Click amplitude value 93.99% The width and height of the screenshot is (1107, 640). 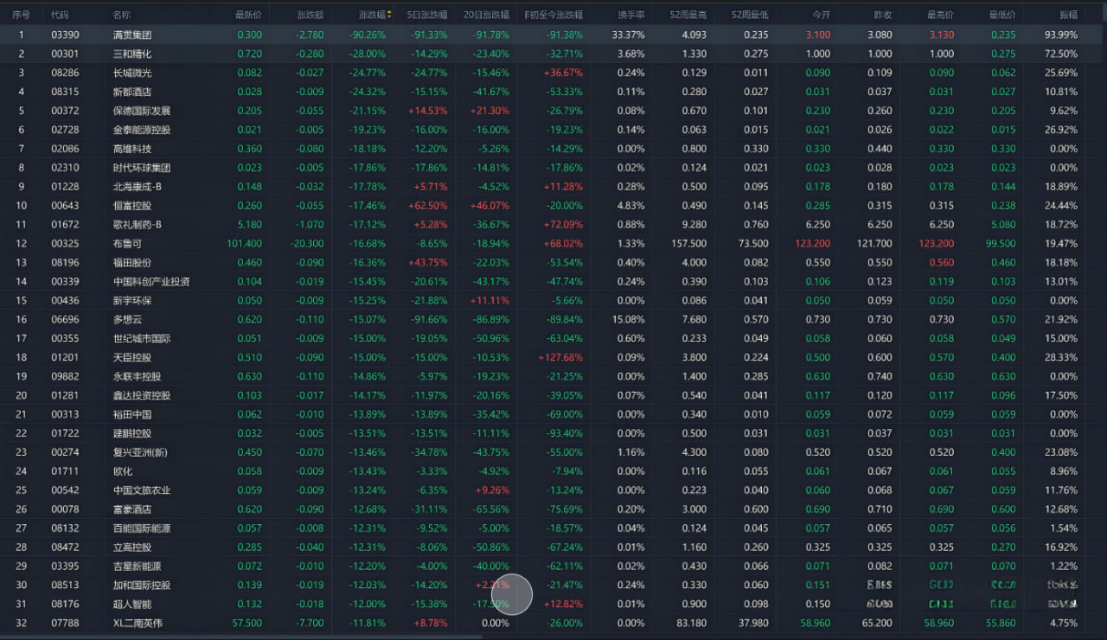click(x=1062, y=35)
